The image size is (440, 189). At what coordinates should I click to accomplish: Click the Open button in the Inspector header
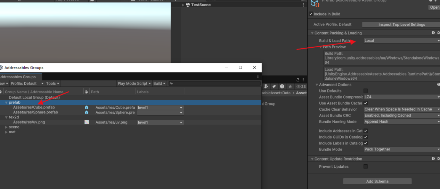(x=434, y=7)
